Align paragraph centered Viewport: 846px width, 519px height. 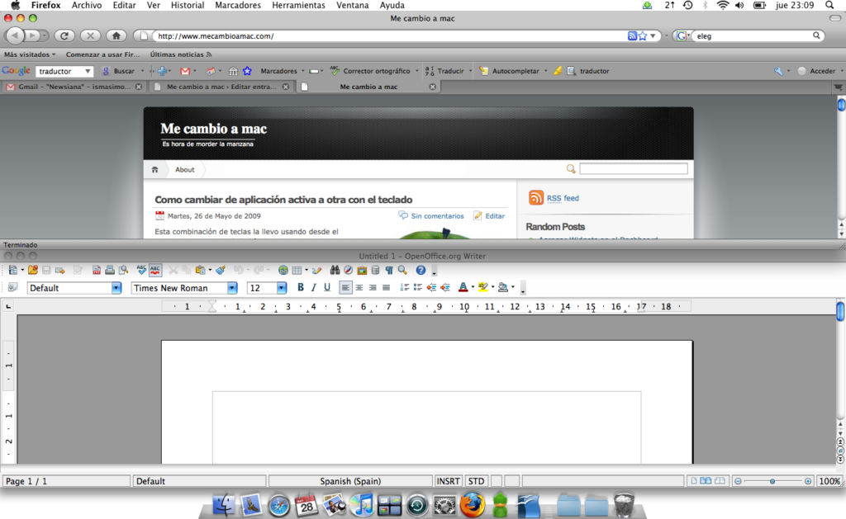pos(359,288)
